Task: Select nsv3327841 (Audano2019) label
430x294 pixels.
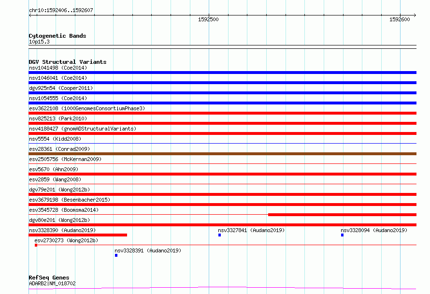Action: pyautogui.click(x=251, y=230)
